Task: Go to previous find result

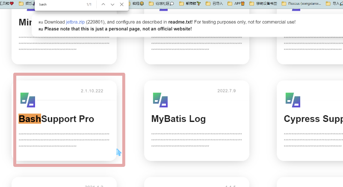Action: [103, 4]
